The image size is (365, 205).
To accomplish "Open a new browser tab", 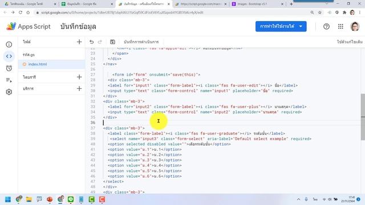I will coord(291,4).
